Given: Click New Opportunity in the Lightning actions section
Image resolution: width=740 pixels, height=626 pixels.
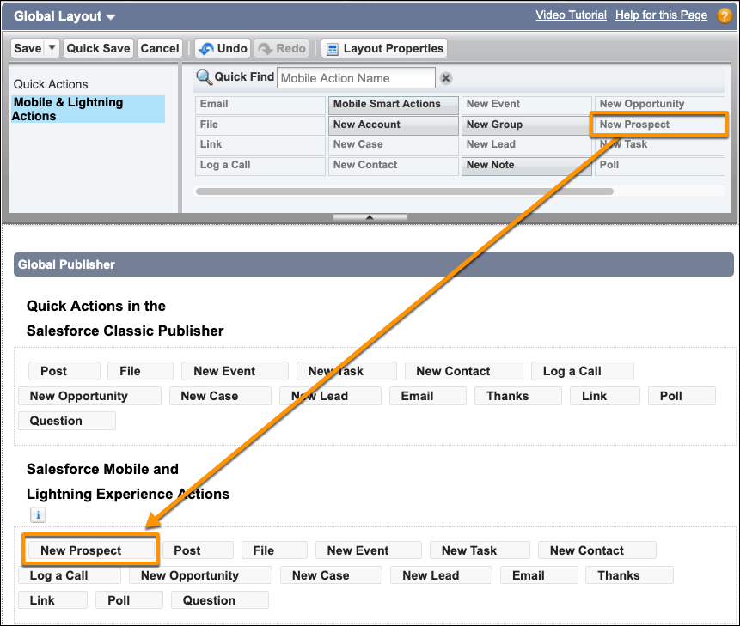Looking at the screenshot, I should coord(200,575).
